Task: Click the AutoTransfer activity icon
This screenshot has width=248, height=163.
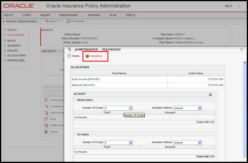Action: (x=46, y=113)
